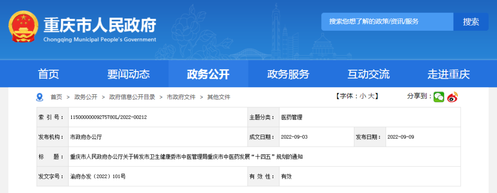Share to WeChat icon
The height and width of the screenshot is (193, 497).
tap(439, 97)
